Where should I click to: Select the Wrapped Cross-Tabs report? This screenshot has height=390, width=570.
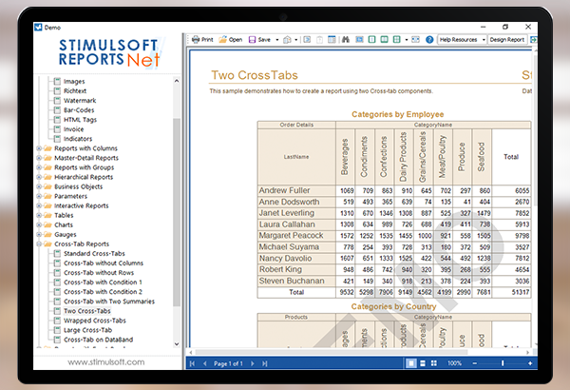pyautogui.click(x=95, y=321)
